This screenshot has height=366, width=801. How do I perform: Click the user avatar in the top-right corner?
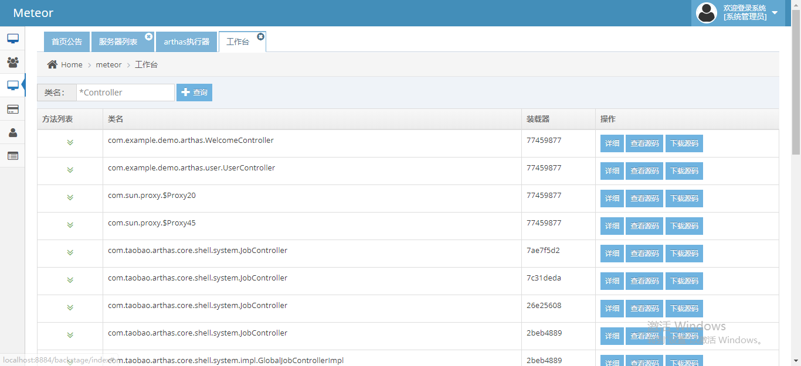(x=707, y=13)
